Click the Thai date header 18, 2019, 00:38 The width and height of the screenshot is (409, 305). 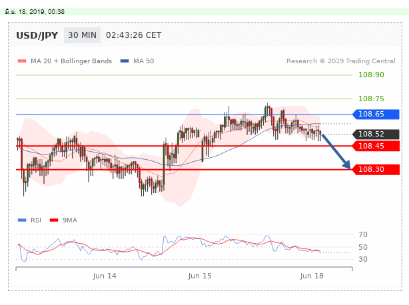[x=35, y=12]
